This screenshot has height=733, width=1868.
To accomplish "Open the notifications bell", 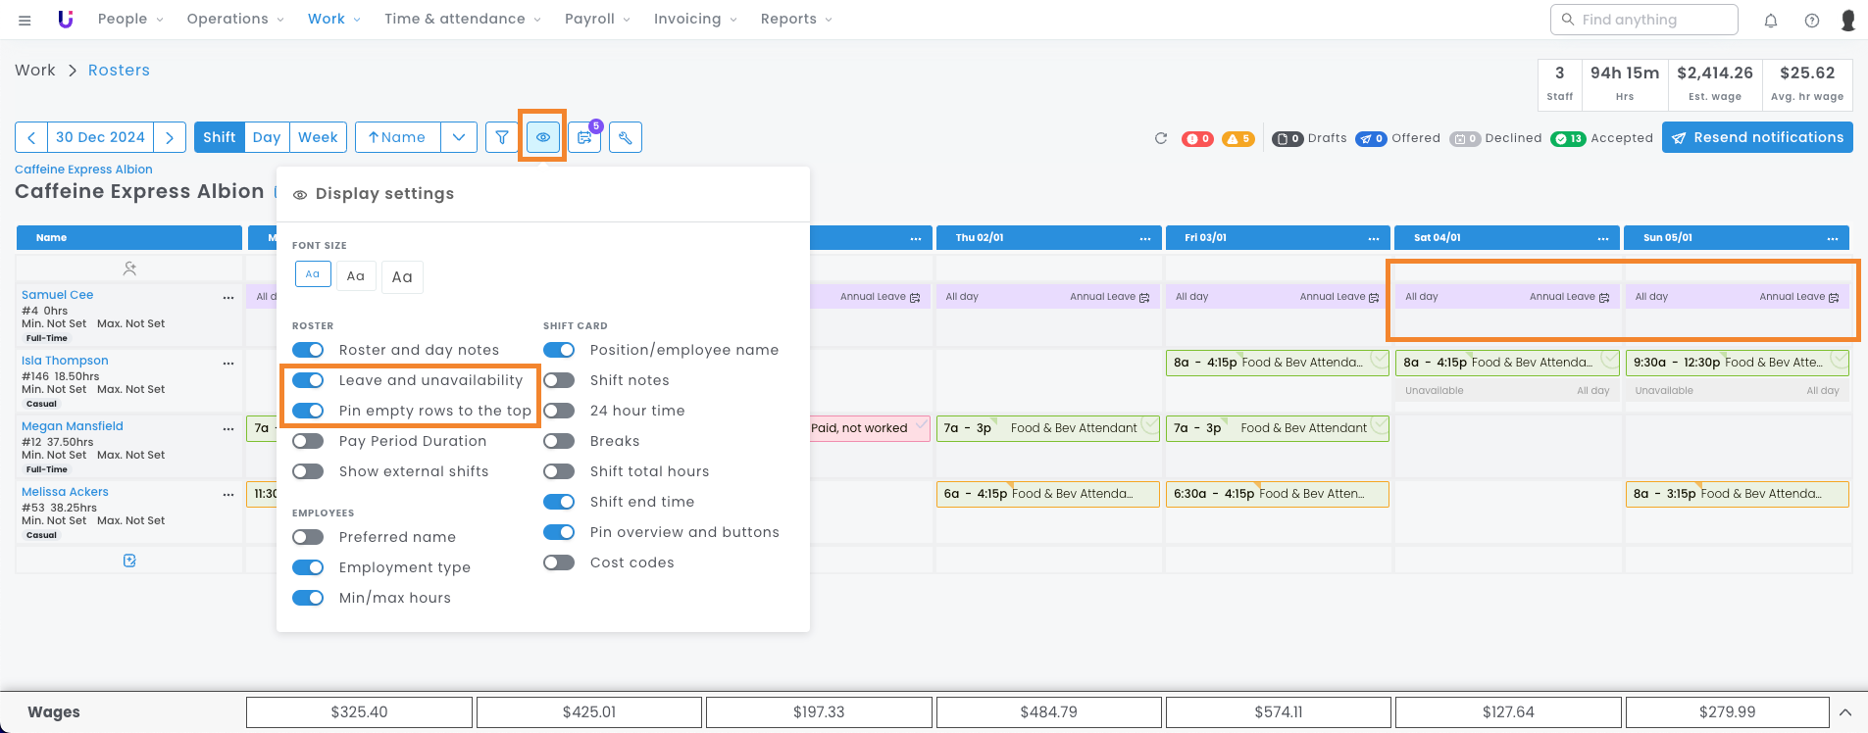I will (x=1771, y=21).
